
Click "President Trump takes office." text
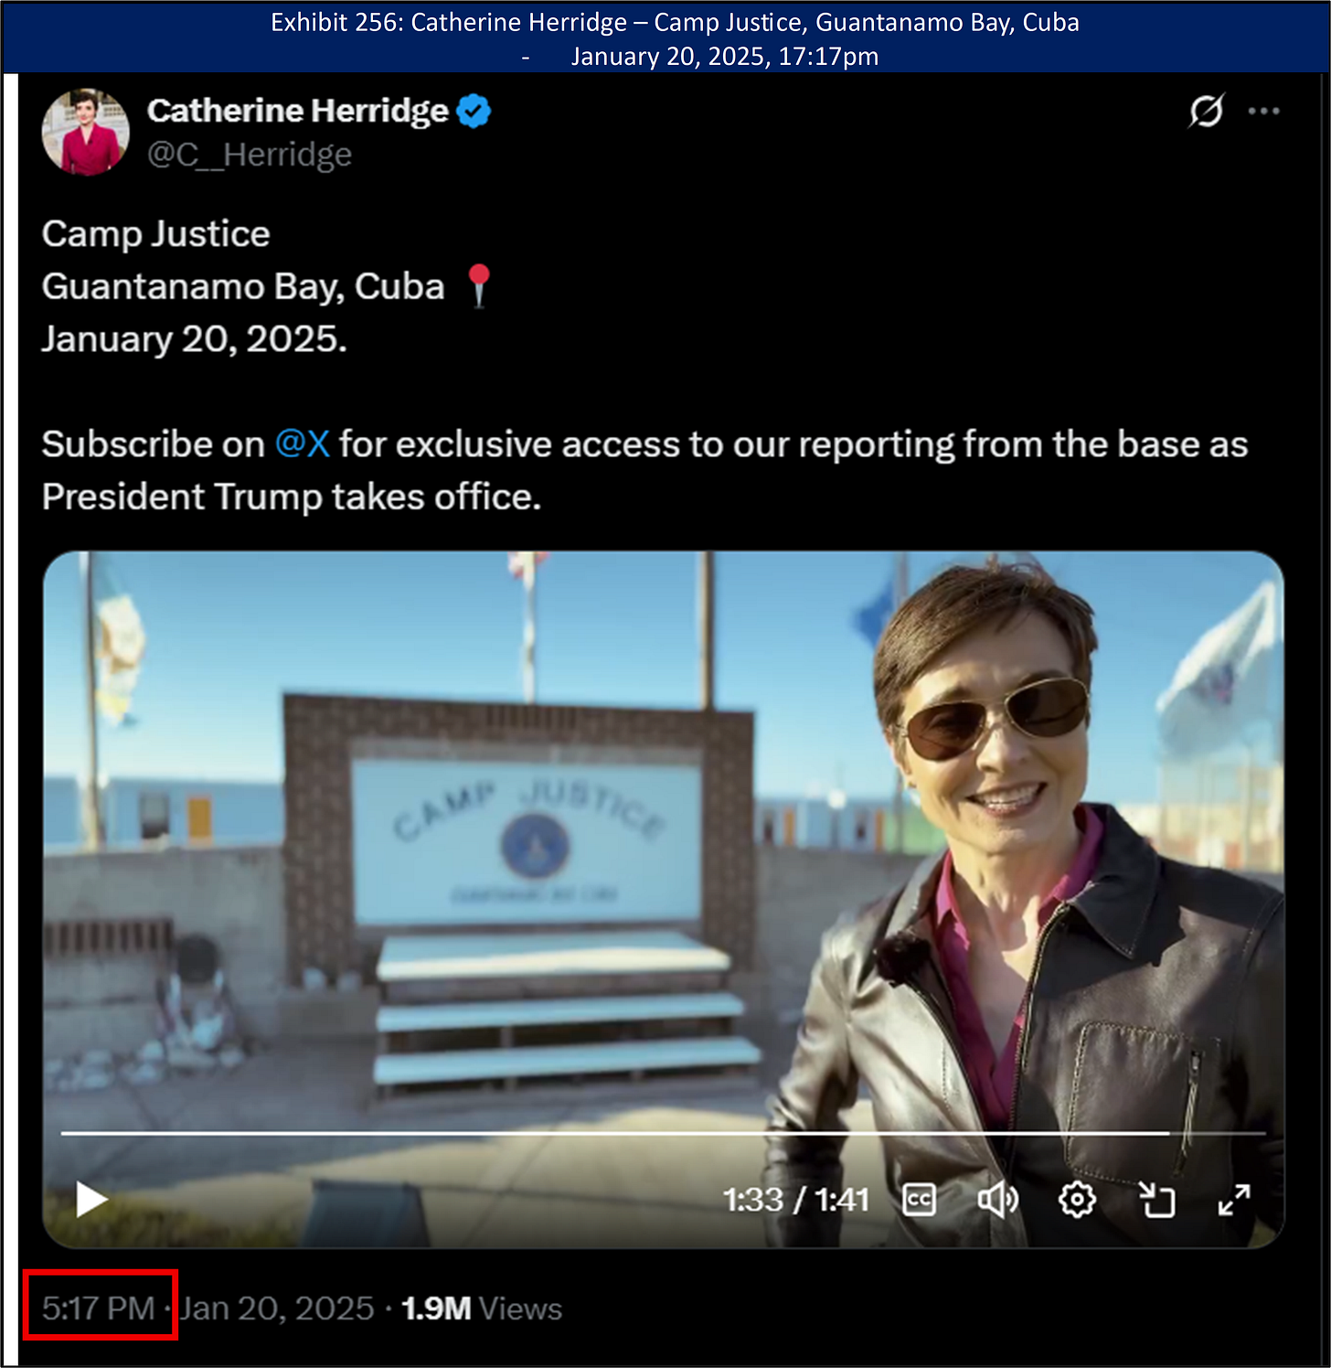[292, 497]
